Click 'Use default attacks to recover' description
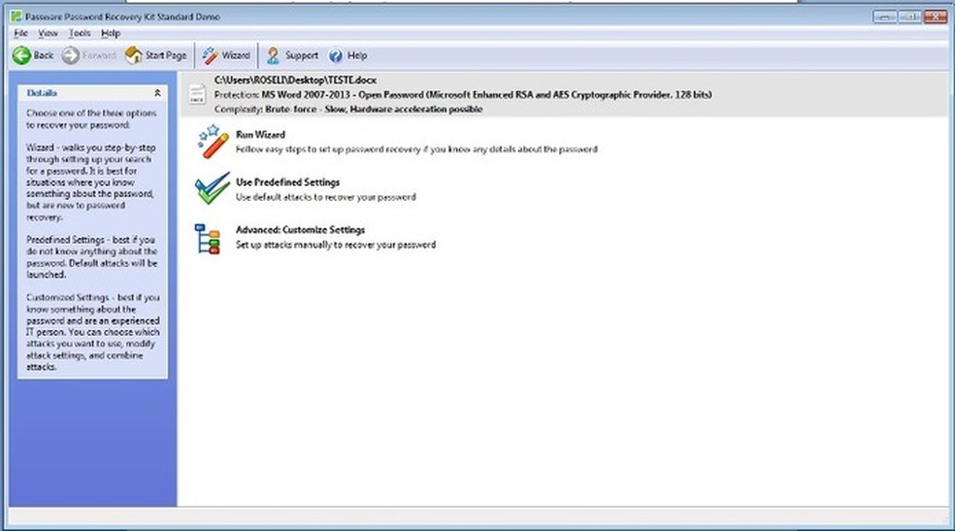The image size is (955, 531). (326, 197)
